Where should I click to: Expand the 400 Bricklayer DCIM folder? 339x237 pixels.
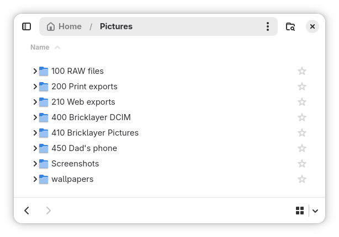click(x=35, y=117)
